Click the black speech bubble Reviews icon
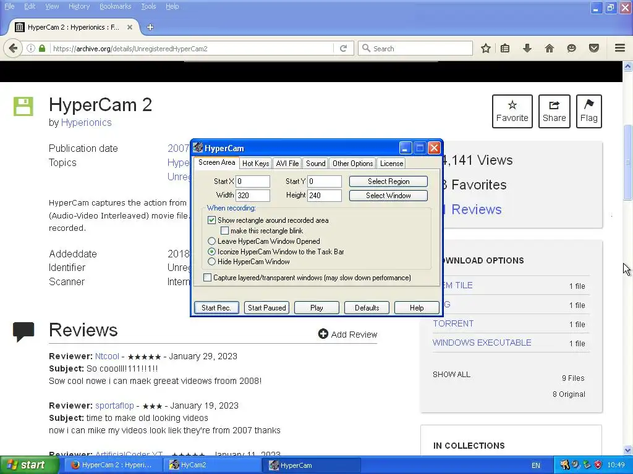The width and height of the screenshot is (633, 474). coord(23,332)
